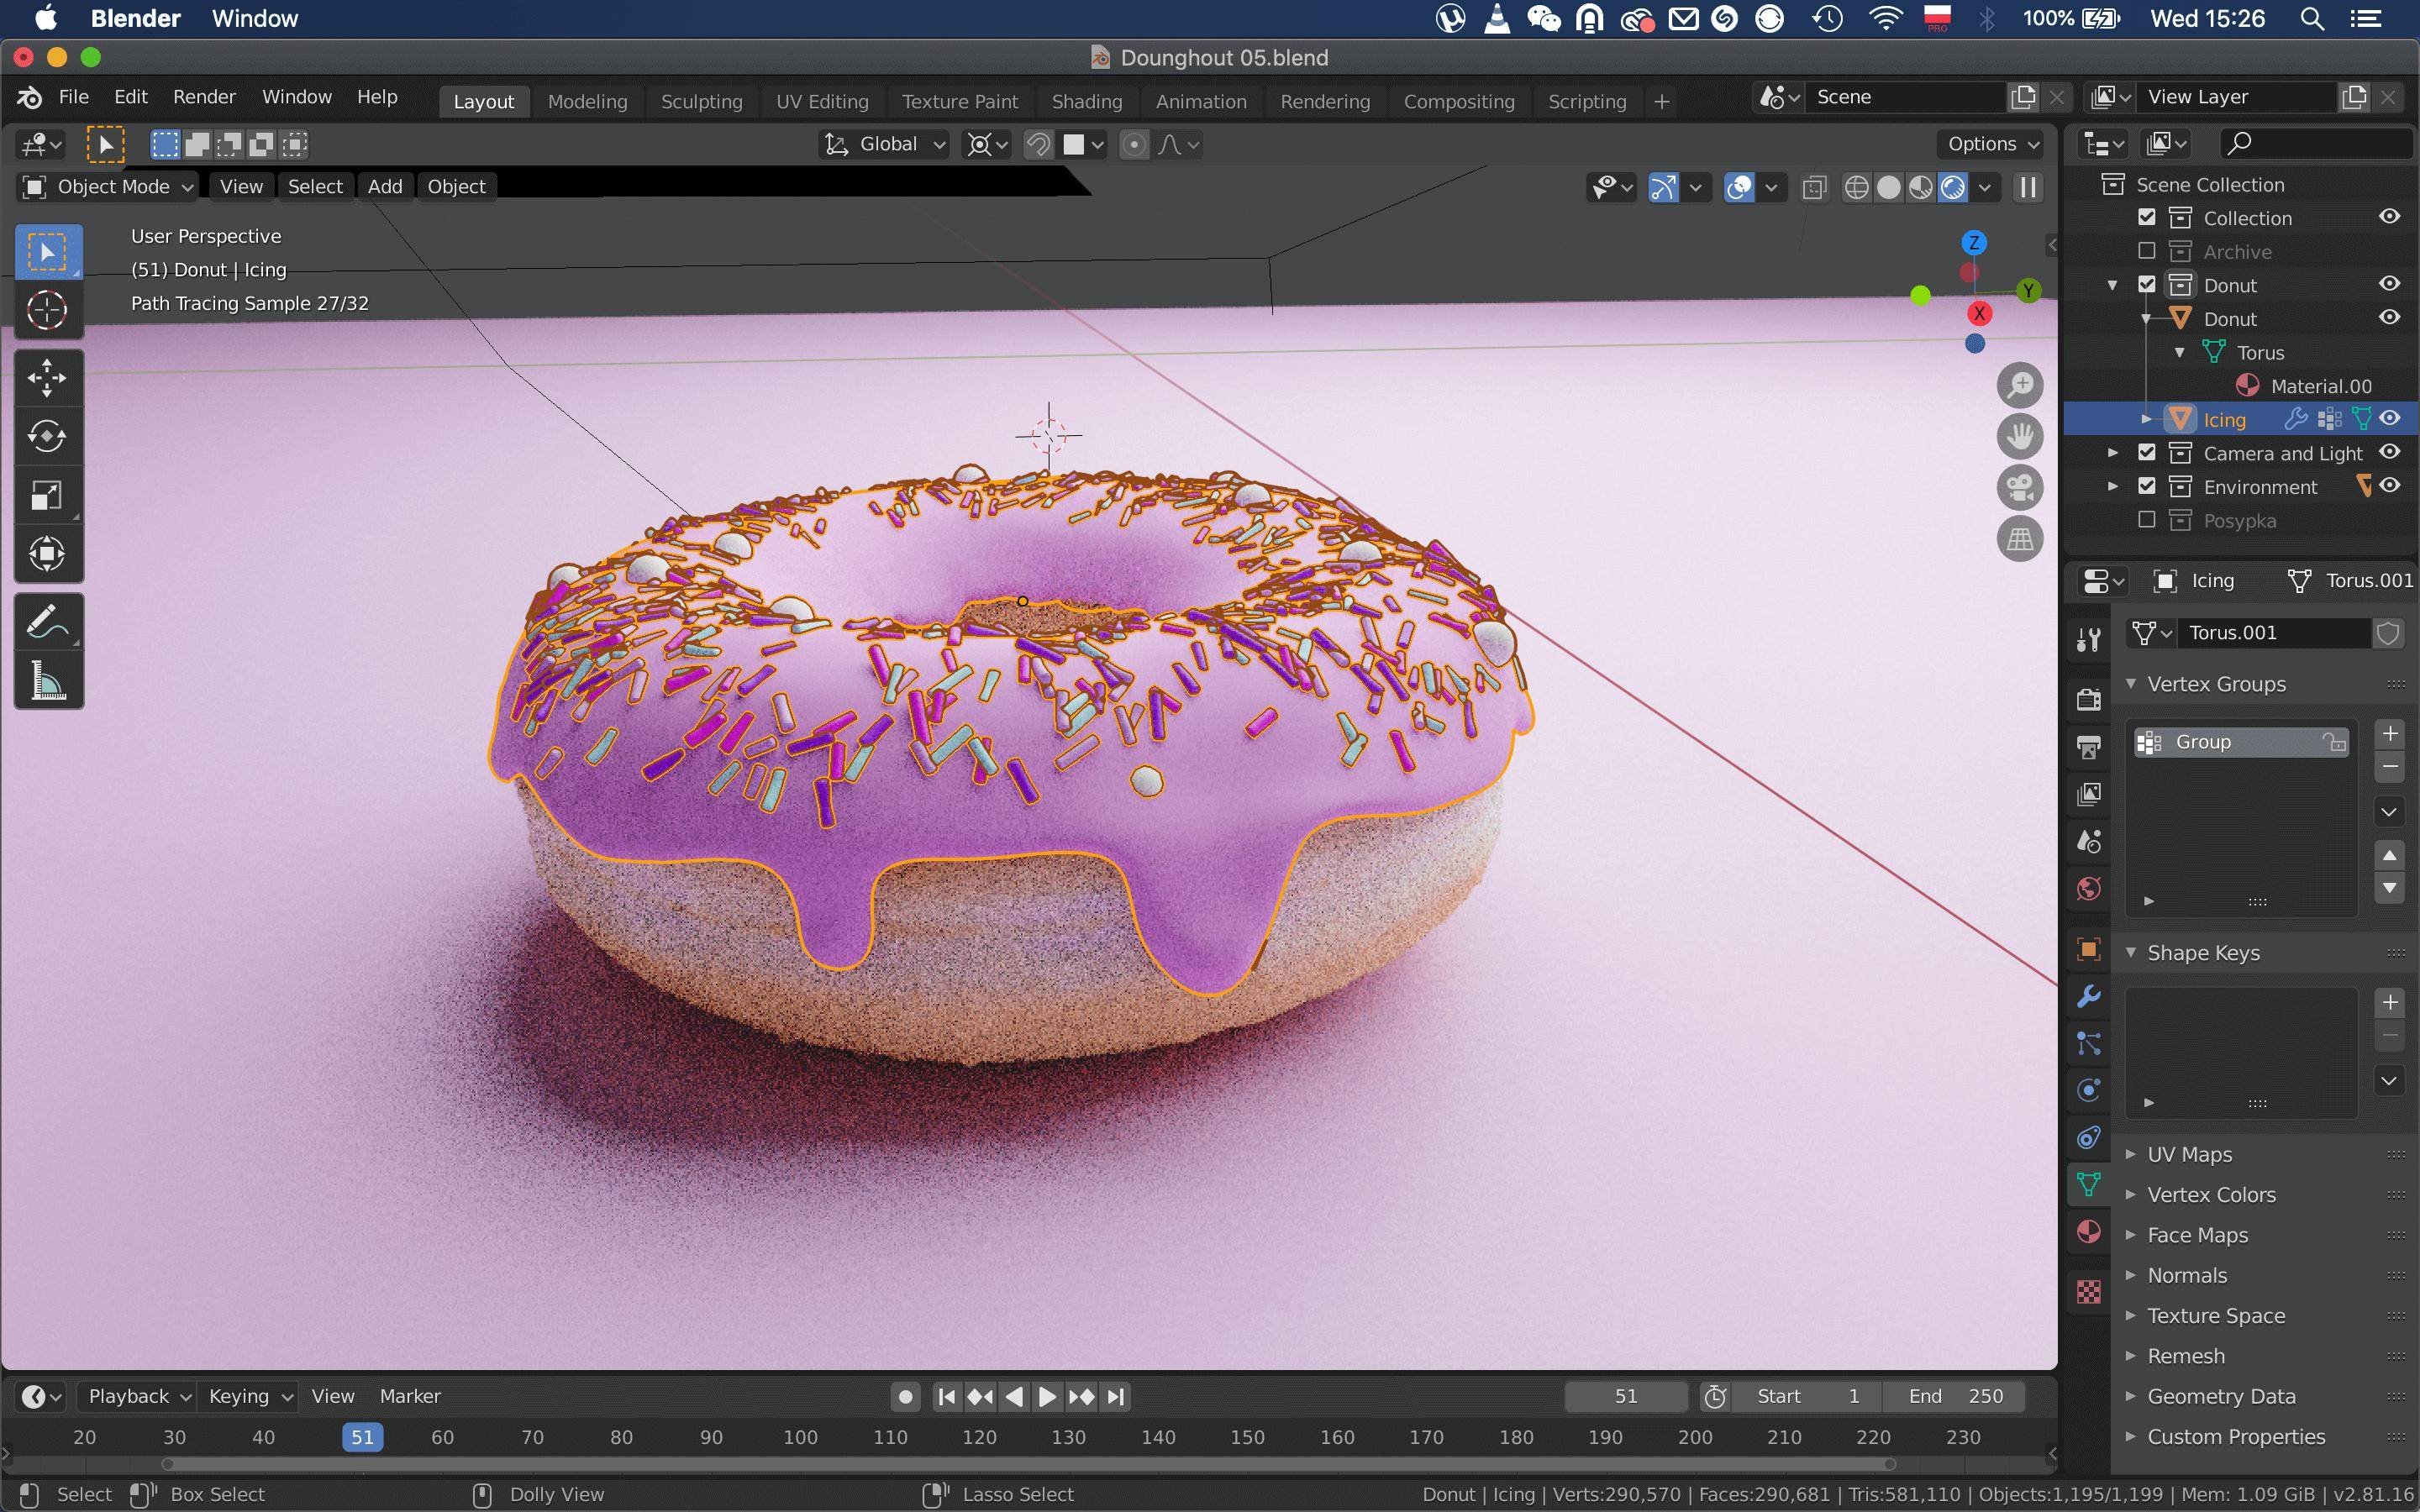2420x1512 pixels.
Task: Open the viewport Add menu
Action: (385, 187)
